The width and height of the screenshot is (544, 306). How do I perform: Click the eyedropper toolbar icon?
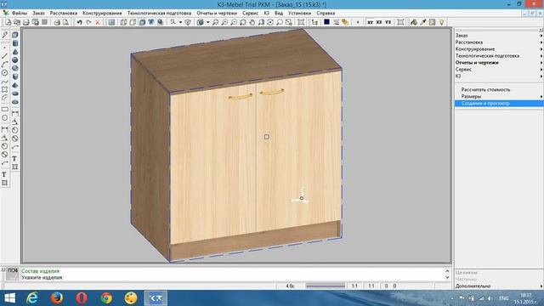[423, 22]
